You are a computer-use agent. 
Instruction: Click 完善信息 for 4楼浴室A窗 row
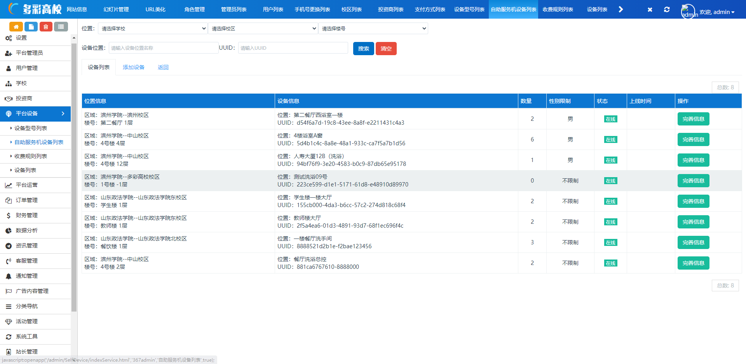coord(694,139)
